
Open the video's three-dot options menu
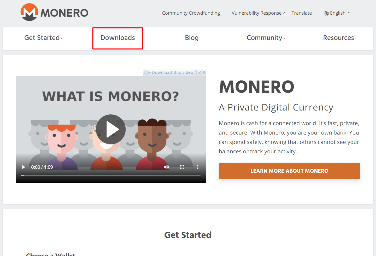[x=198, y=167]
